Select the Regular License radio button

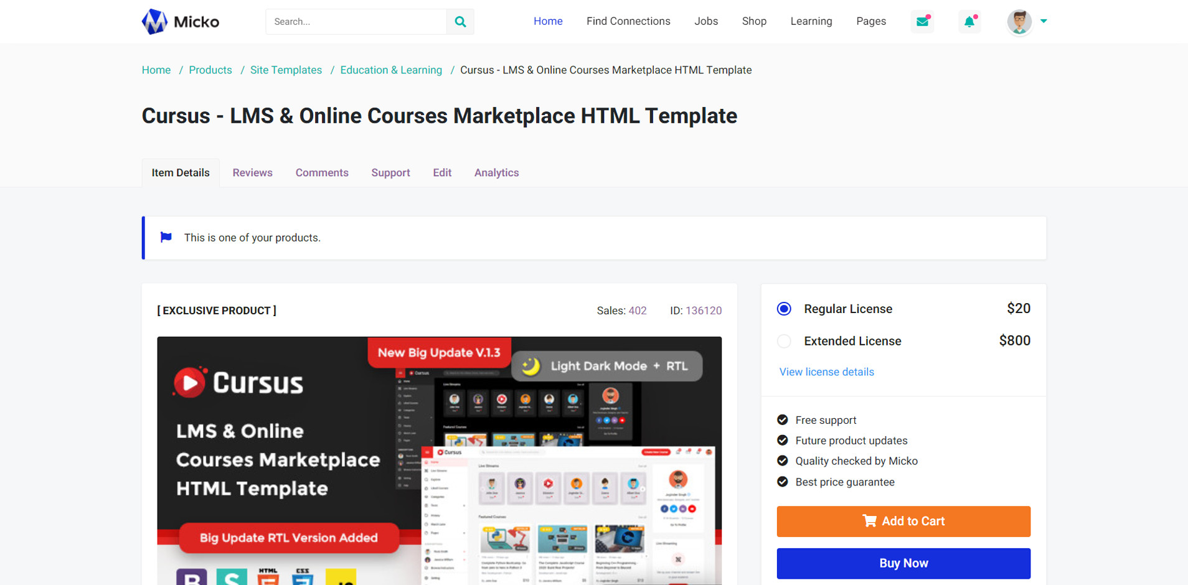tap(784, 309)
